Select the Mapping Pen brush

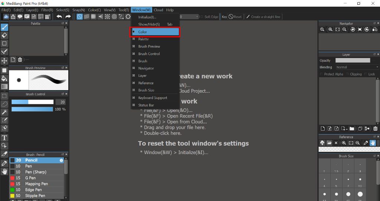coord(37,184)
